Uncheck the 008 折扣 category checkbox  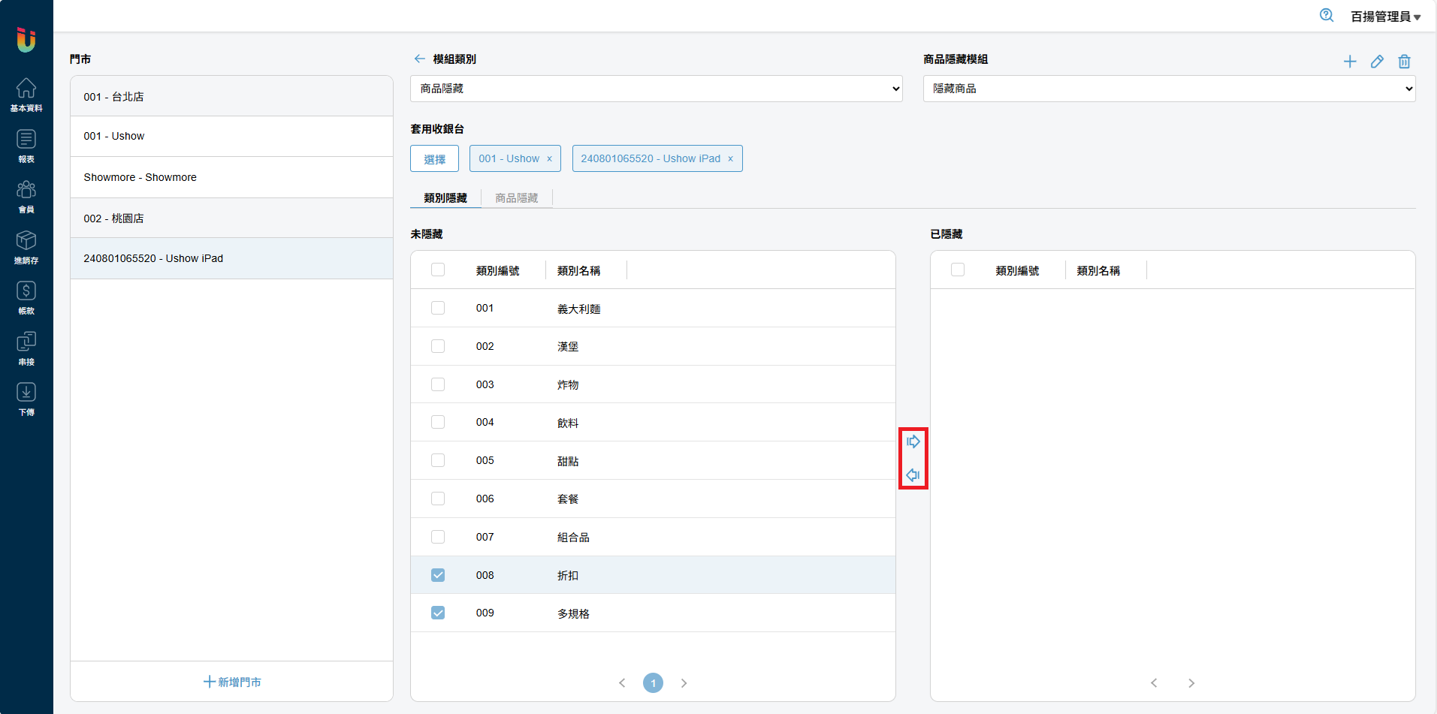pos(438,575)
